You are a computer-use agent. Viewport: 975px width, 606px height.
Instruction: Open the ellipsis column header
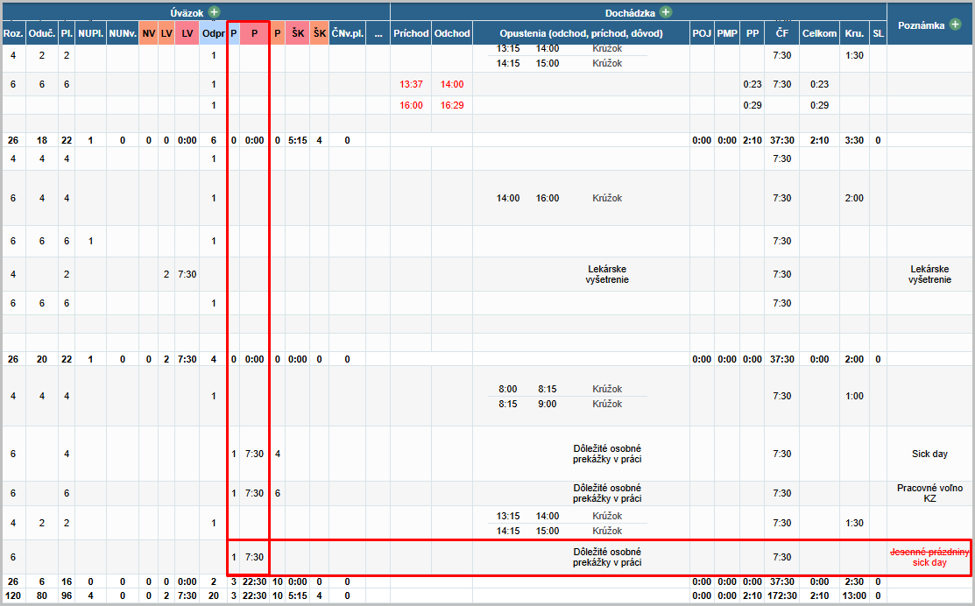[378, 33]
